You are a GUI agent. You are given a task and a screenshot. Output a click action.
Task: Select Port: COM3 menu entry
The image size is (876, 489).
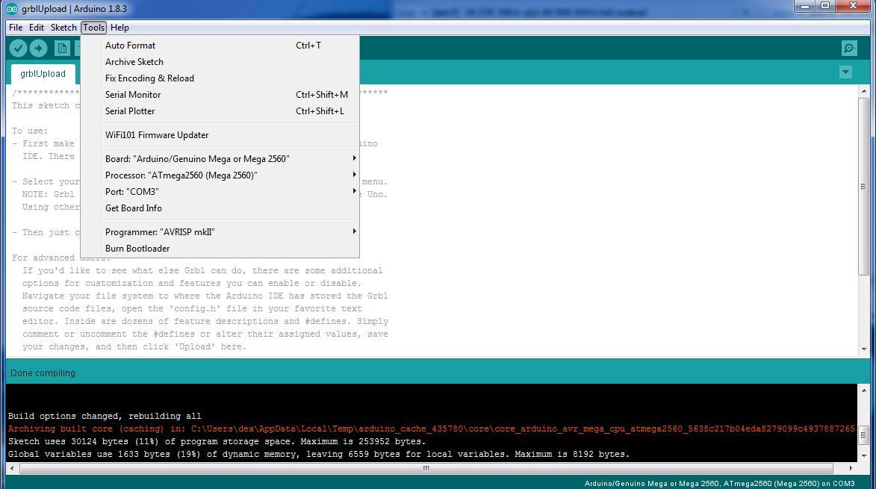tap(220, 191)
